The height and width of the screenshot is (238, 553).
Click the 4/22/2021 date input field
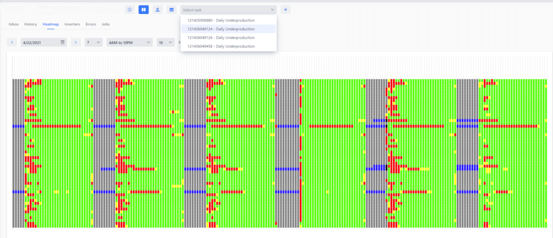point(39,42)
